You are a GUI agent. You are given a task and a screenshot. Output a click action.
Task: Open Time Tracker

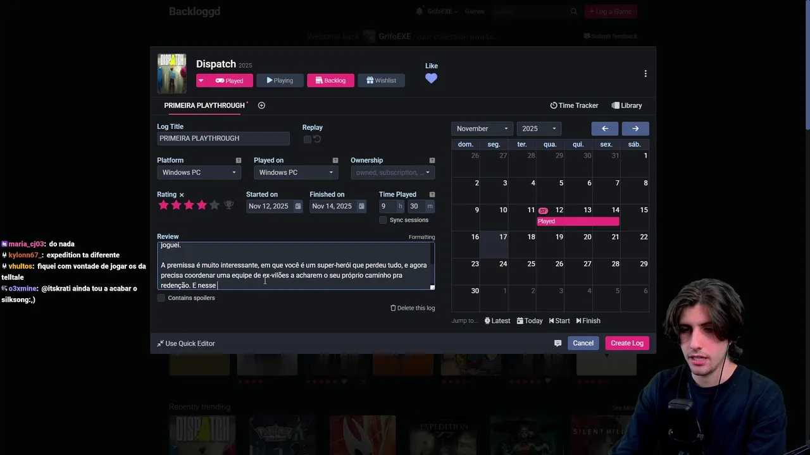click(574, 106)
